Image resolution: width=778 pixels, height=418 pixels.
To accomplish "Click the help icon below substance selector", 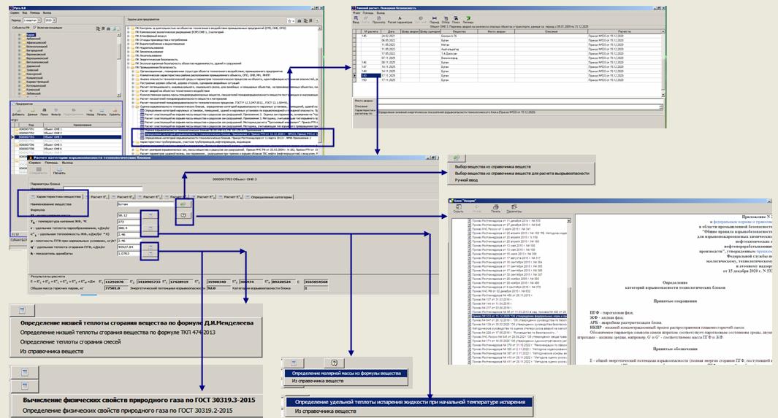I will pyautogui.click(x=183, y=216).
